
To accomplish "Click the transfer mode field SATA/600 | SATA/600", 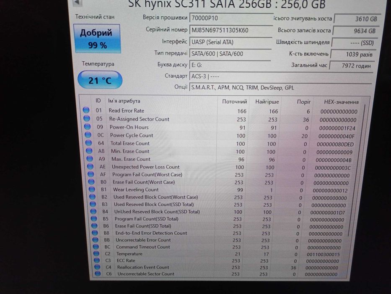I will [230, 53].
